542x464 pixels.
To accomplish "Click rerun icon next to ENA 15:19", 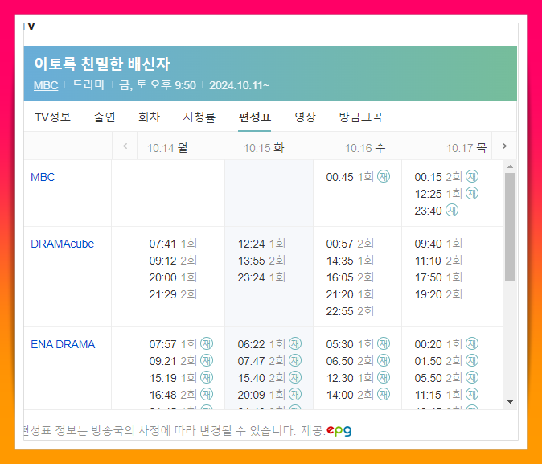I will 207,377.
